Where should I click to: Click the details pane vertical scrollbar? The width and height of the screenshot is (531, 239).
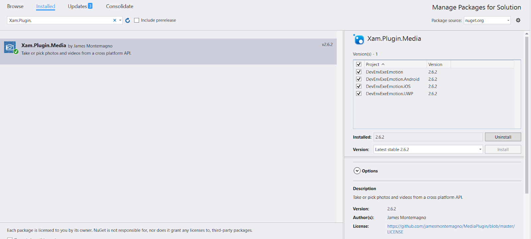527,115
